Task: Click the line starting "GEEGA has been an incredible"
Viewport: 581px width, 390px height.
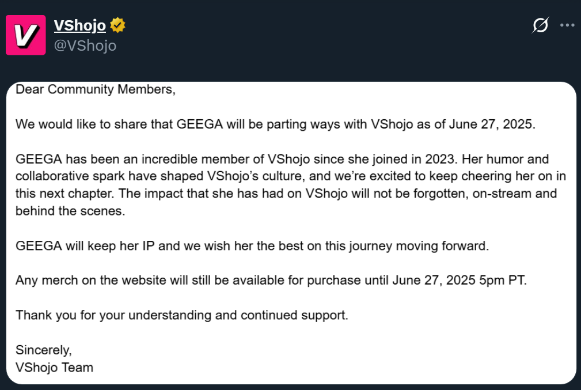Action: (282, 159)
